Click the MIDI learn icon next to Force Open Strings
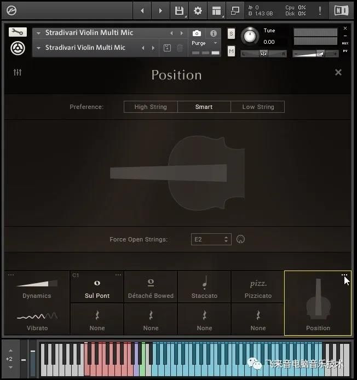The image size is (357, 380). click(240, 239)
